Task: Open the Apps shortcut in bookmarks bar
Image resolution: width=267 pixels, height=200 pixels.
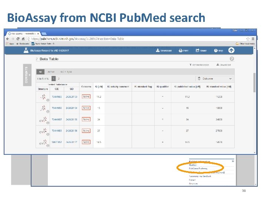Action: coord(10,44)
